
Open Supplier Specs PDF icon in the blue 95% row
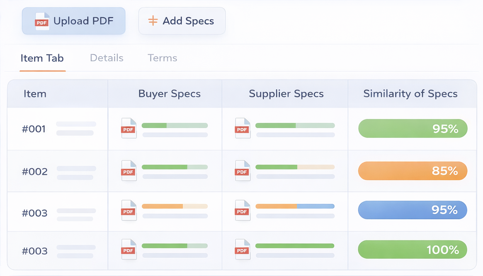[x=243, y=211]
